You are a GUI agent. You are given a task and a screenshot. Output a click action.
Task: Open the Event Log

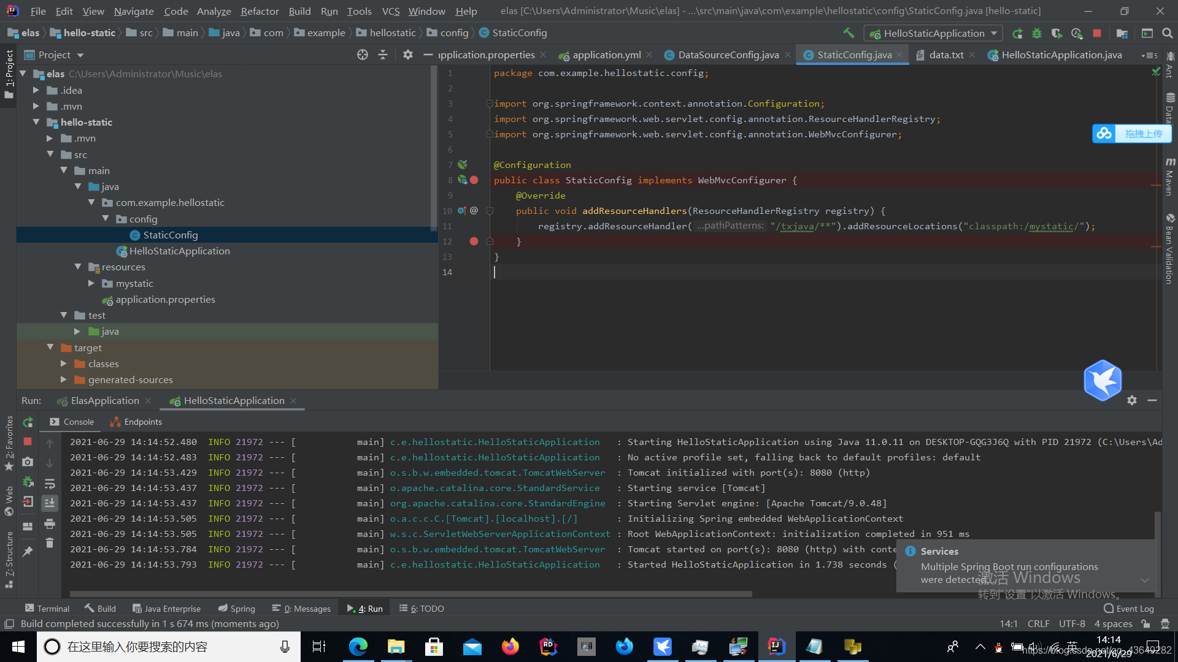[x=1129, y=608]
